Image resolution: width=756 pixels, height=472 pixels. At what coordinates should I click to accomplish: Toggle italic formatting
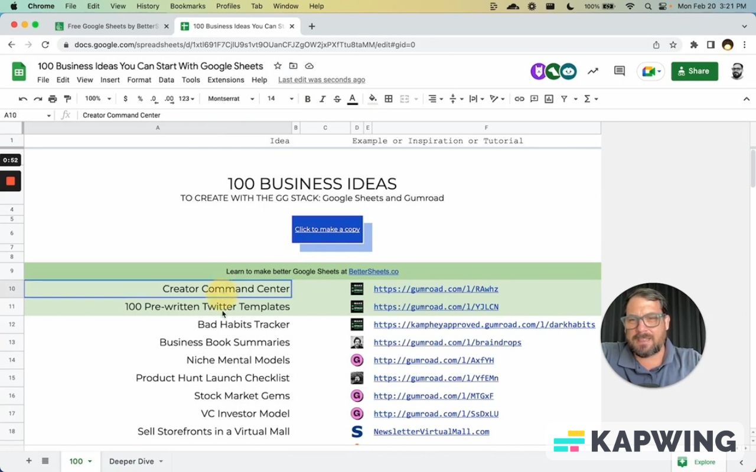pyautogui.click(x=322, y=99)
